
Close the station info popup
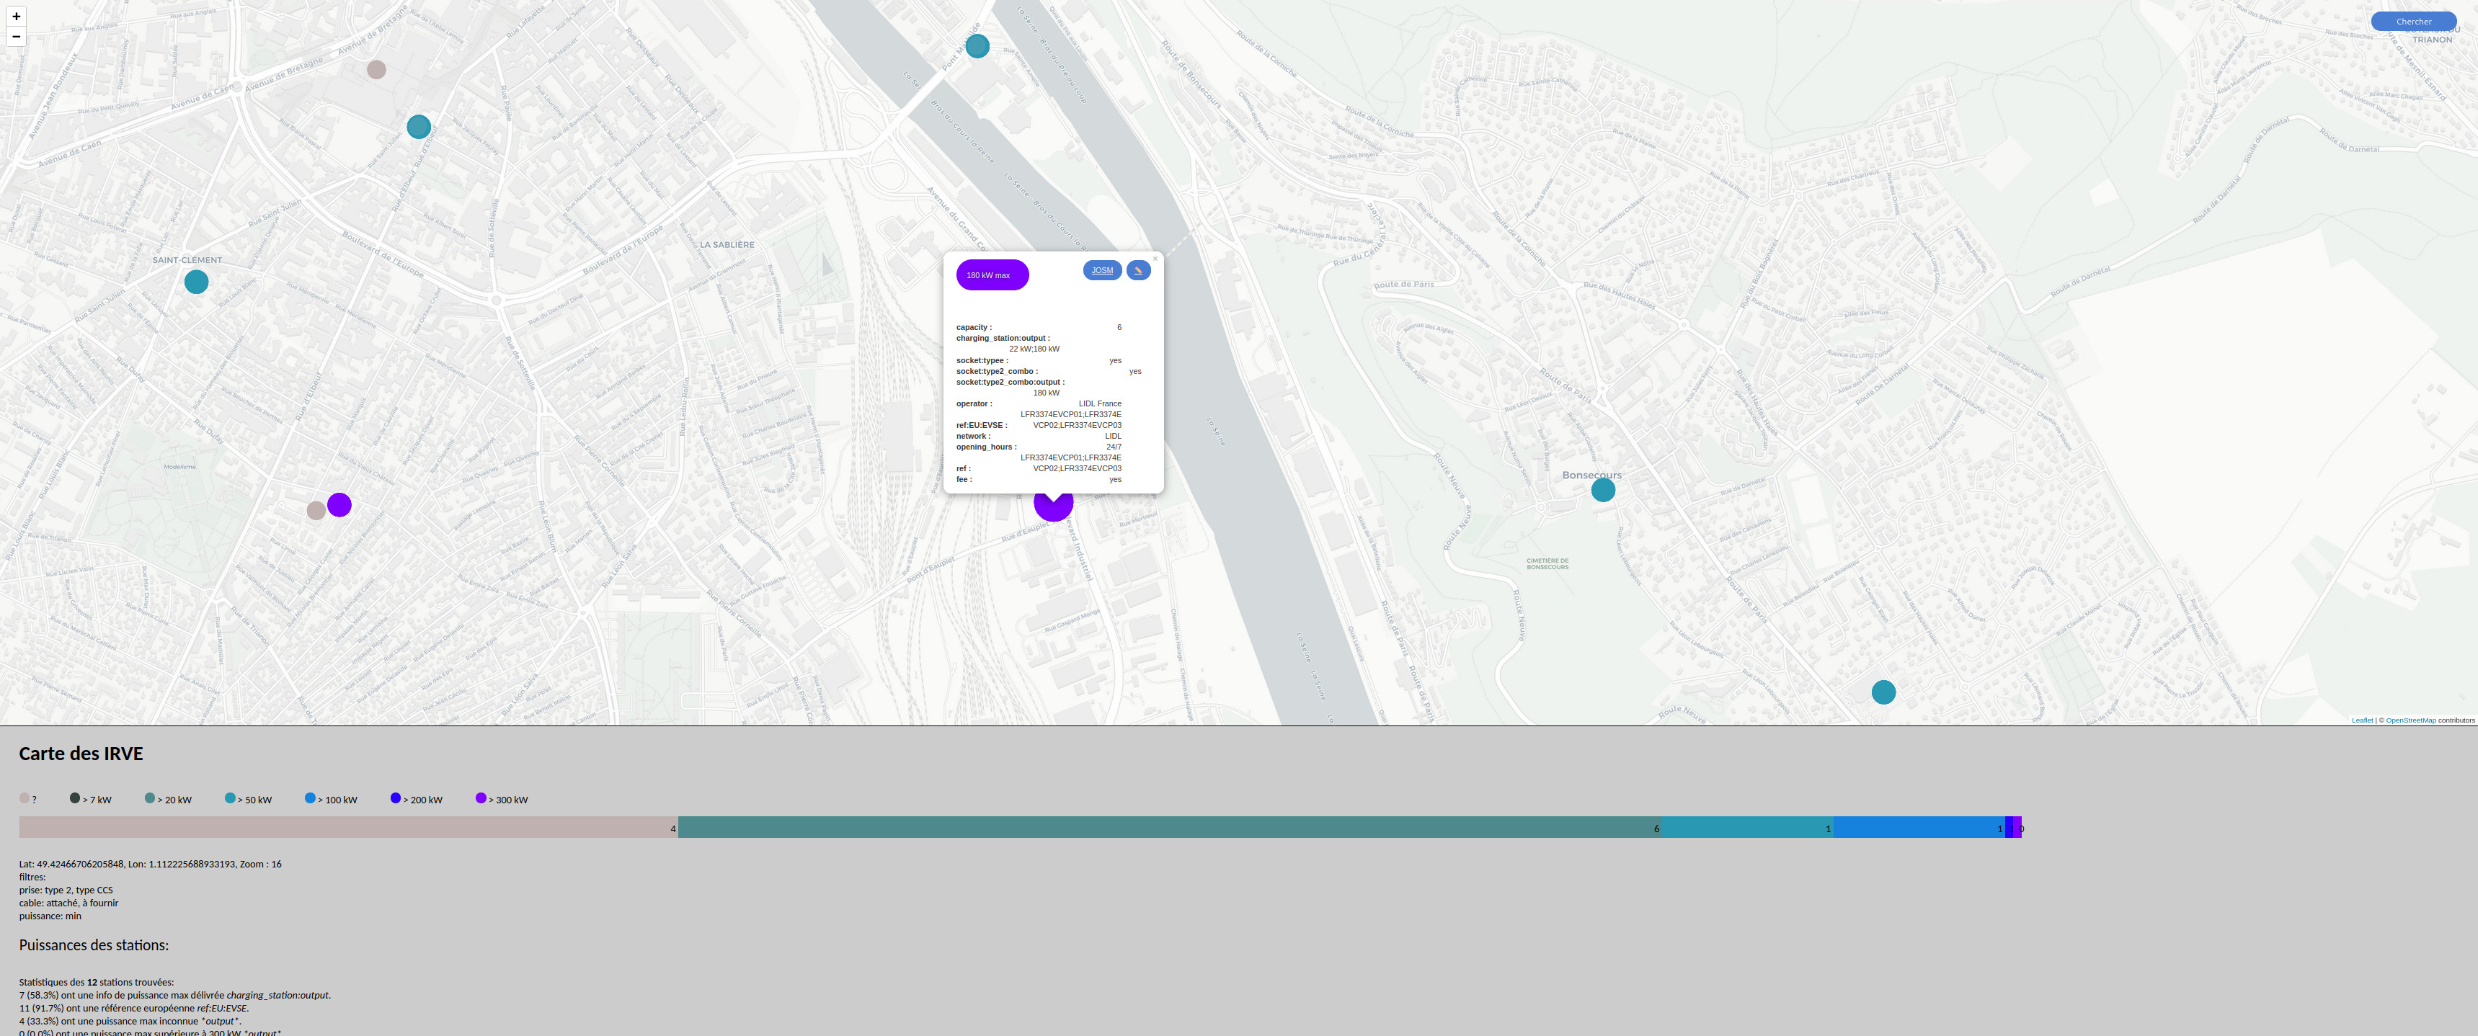[x=1155, y=259]
